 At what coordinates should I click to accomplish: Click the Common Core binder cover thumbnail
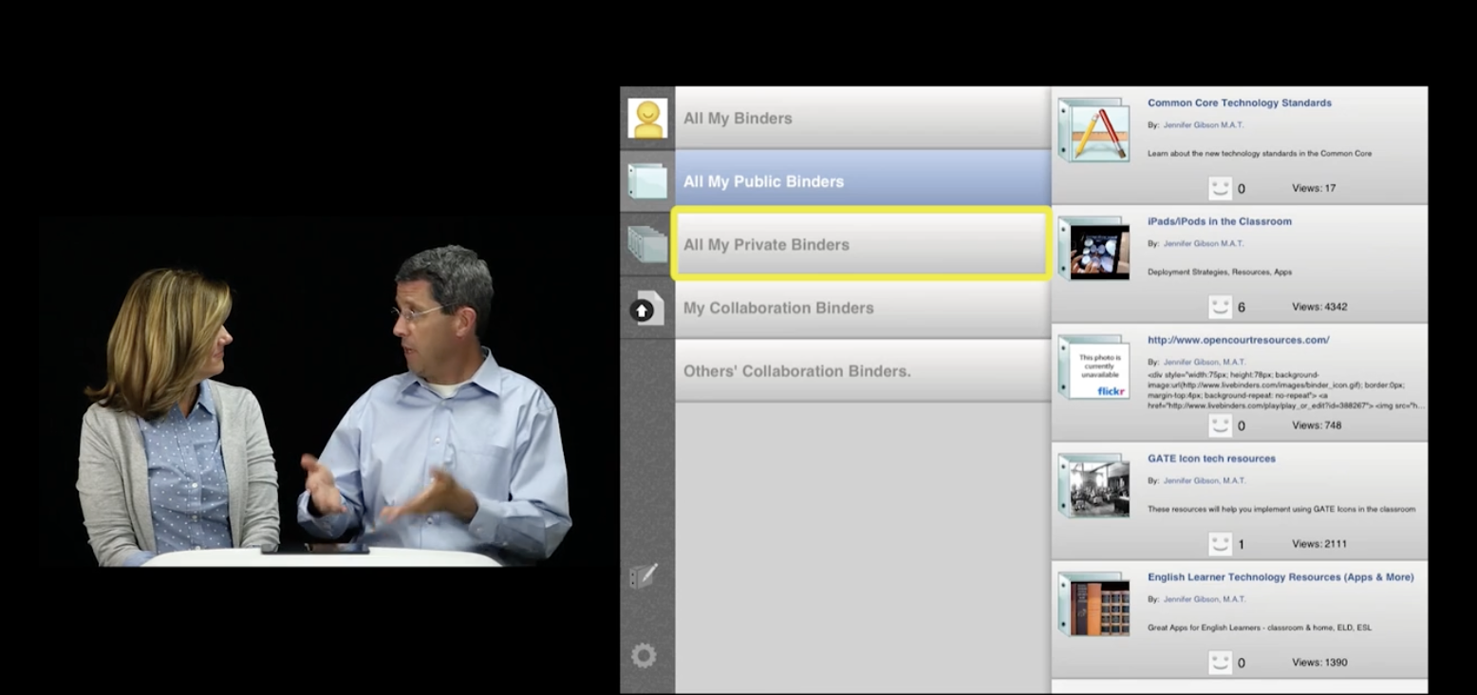pos(1094,129)
